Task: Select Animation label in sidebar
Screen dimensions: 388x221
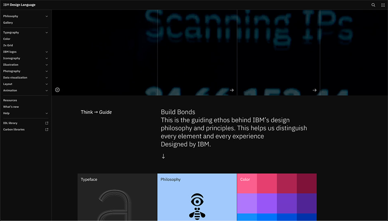Action: pyautogui.click(x=10, y=90)
